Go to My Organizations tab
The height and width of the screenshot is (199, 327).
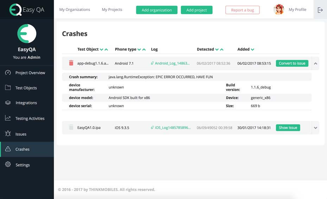click(x=75, y=10)
